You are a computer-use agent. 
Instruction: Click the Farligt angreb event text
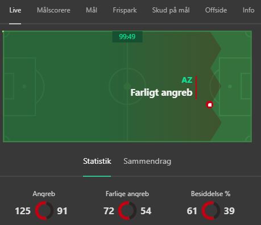[x=161, y=92]
